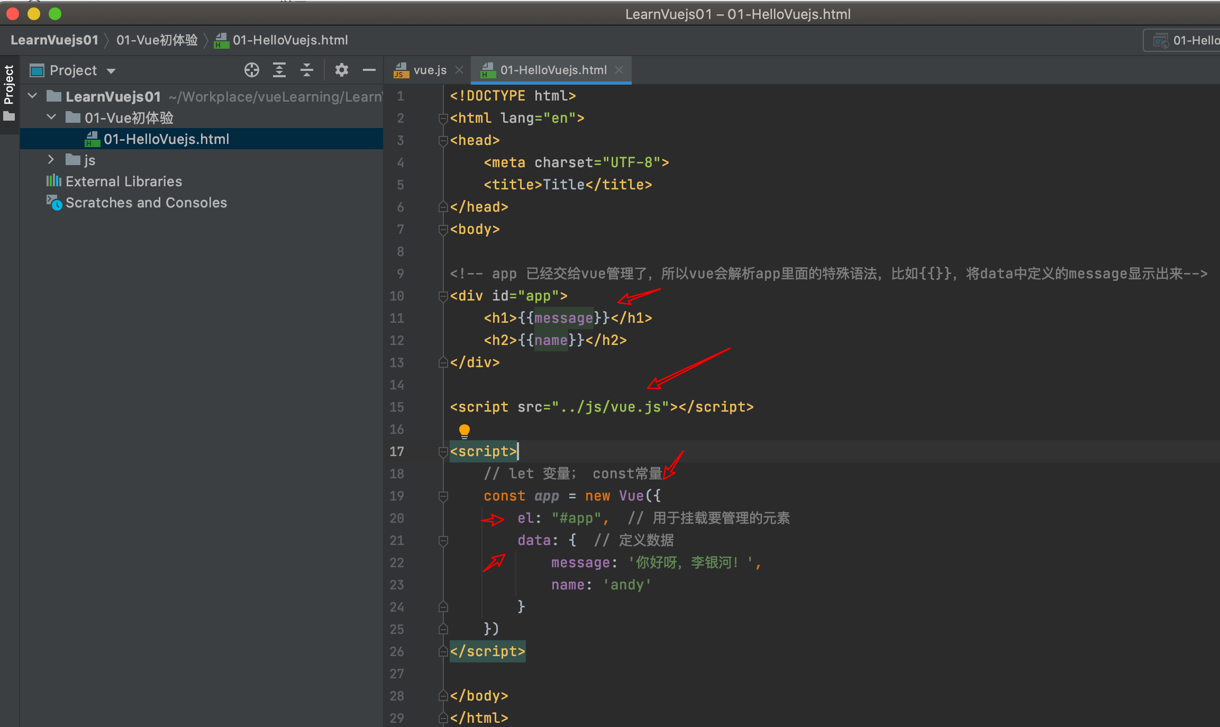
Task: Click the HTML comment on line 9
Action: click(x=828, y=274)
